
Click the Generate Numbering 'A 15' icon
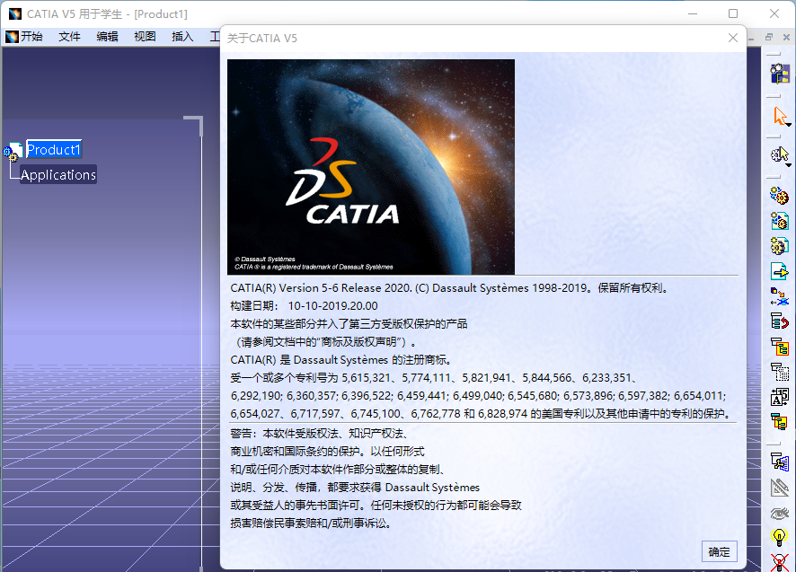[779, 397]
